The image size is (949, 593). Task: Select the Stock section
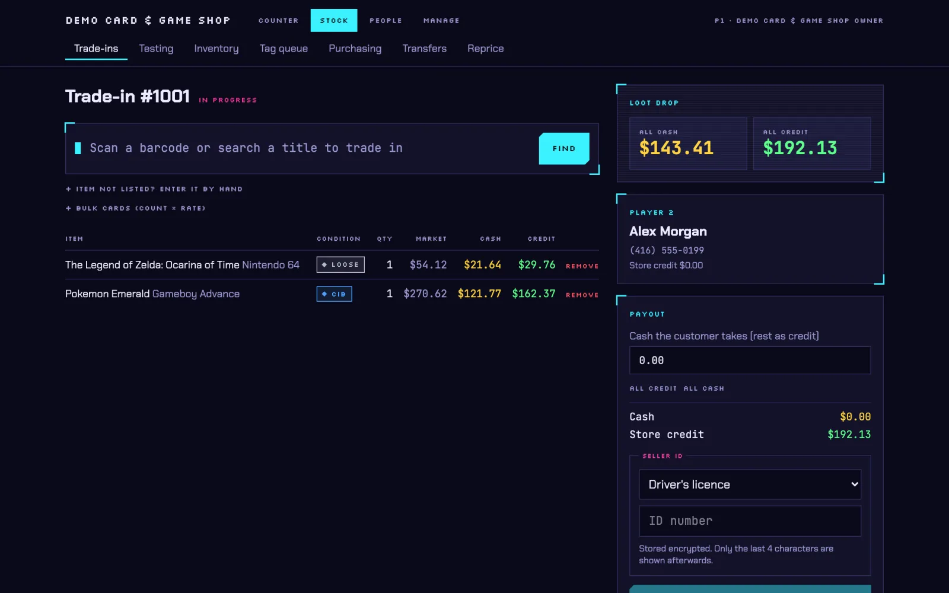pyautogui.click(x=334, y=21)
